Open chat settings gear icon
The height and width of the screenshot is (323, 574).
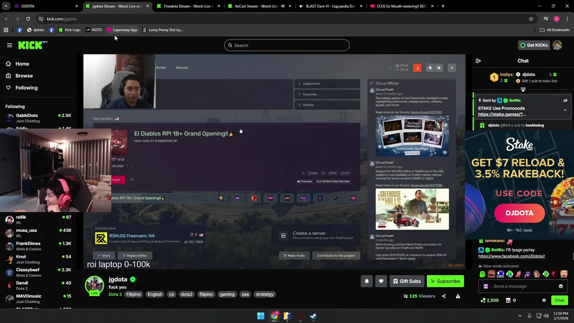pos(544,300)
